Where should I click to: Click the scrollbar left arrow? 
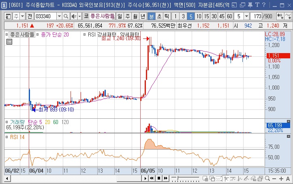tap(7, 179)
